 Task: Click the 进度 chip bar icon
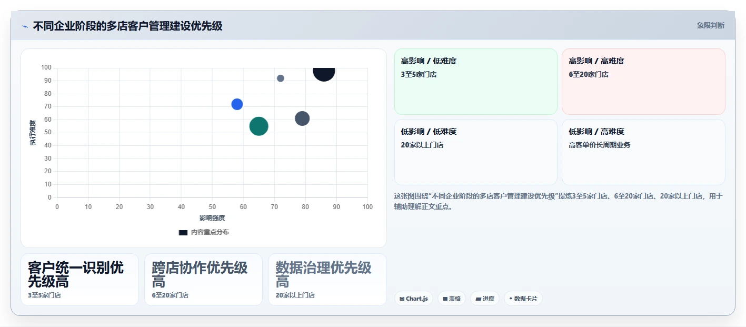[478, 299]
